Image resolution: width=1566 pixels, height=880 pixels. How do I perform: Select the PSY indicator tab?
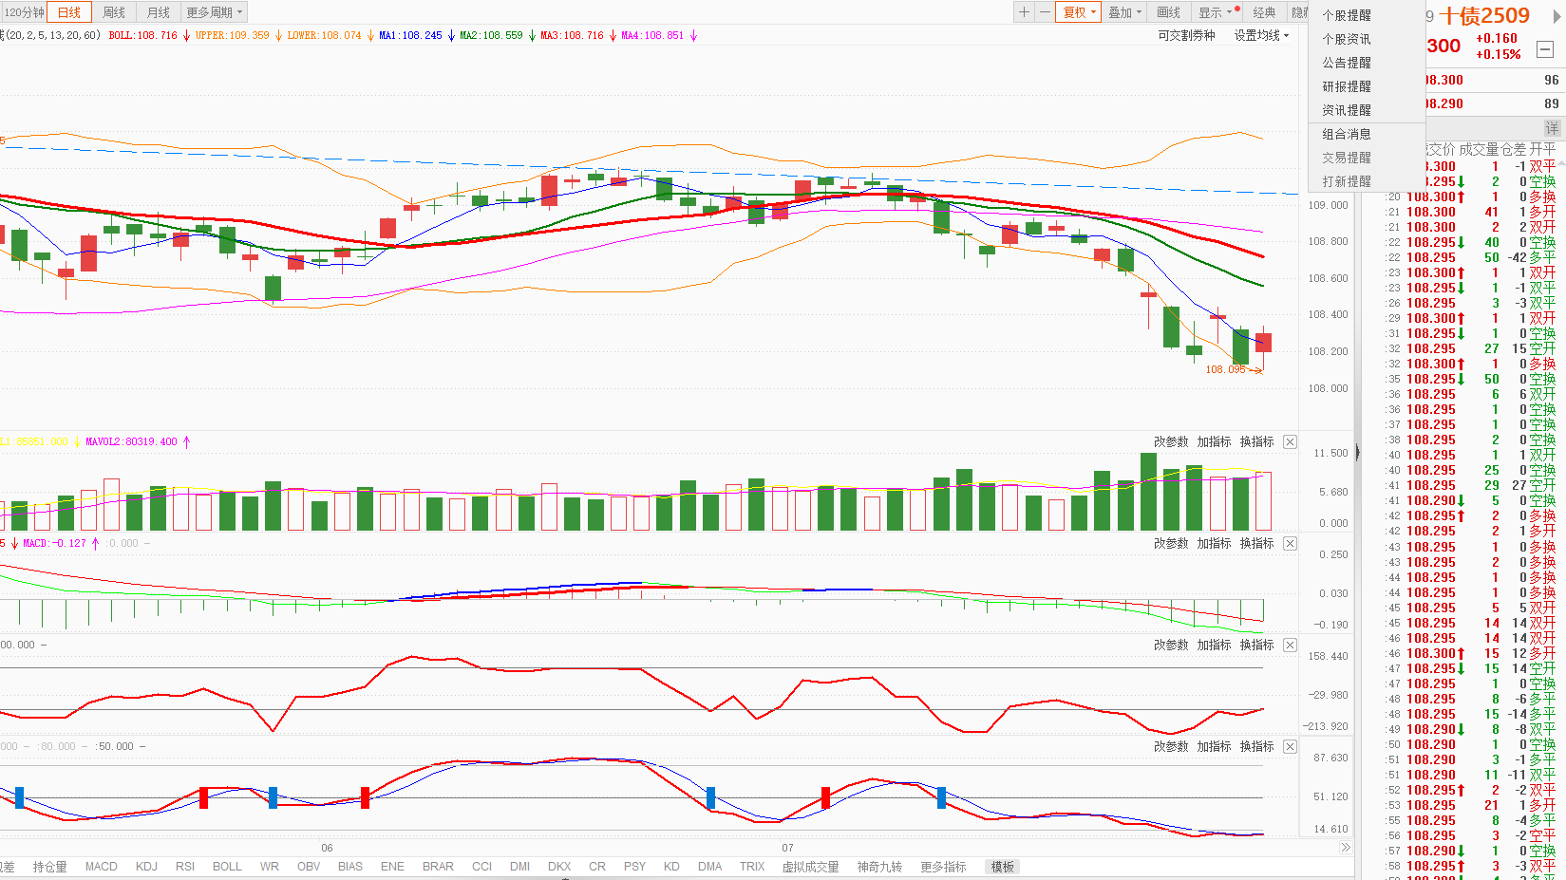point(635,867)
